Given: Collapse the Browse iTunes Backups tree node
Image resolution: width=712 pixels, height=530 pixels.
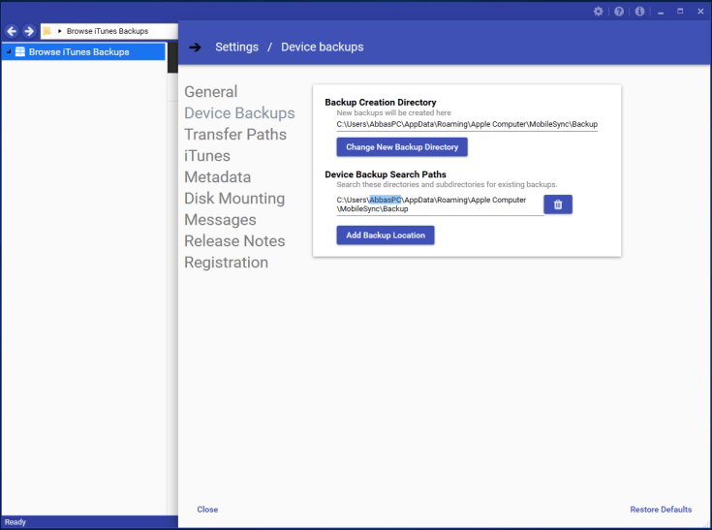Looking at the screenshot, I should 9,51.
